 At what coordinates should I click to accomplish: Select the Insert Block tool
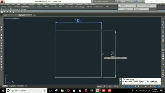pos(1,49)
